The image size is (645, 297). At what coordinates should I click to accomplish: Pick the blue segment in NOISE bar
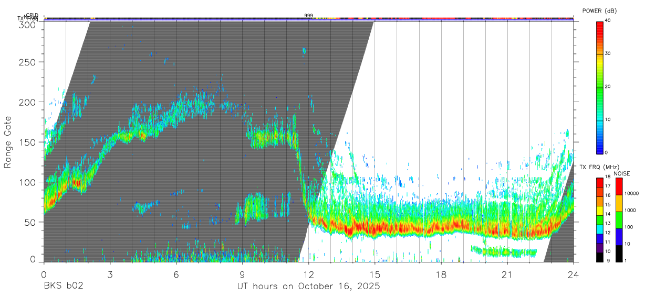pos(618,237)
